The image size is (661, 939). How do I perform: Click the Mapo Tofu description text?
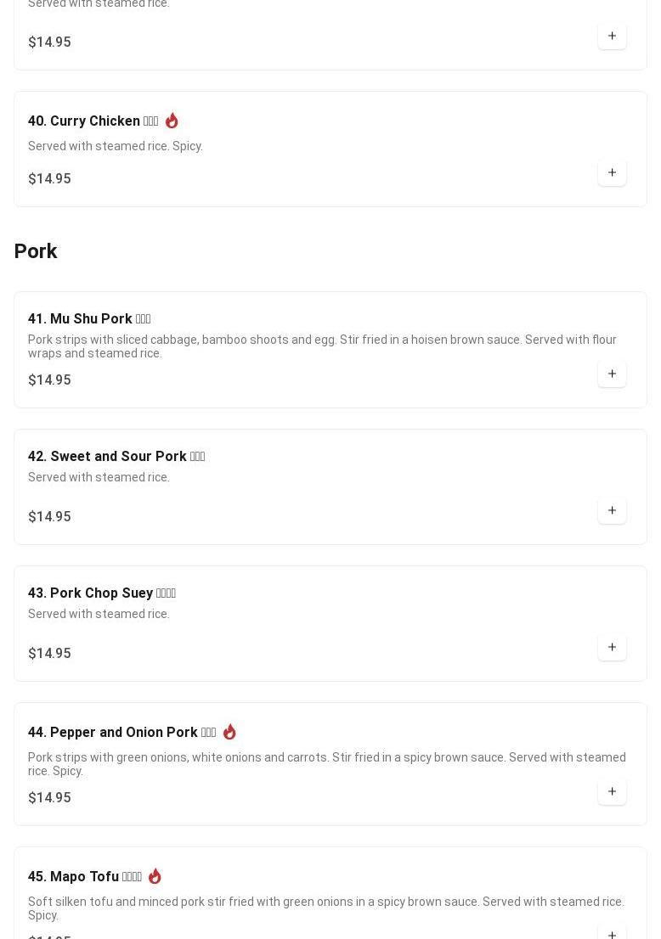pyautogui.click(x=325, y=908)
